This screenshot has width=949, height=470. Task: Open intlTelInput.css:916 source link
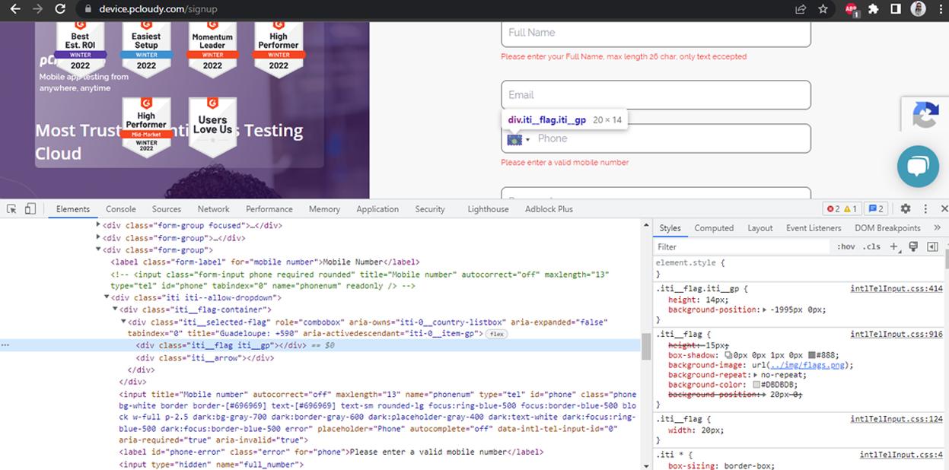896,334
